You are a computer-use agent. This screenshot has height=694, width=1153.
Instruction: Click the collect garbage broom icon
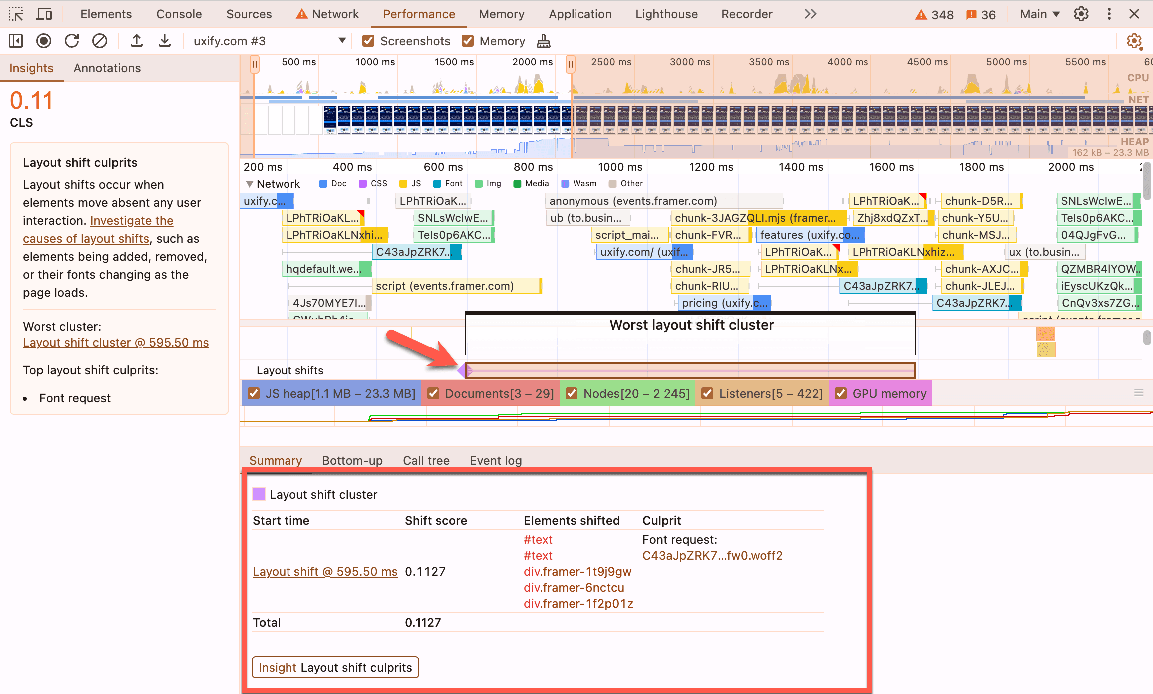(x=543, y=41)
